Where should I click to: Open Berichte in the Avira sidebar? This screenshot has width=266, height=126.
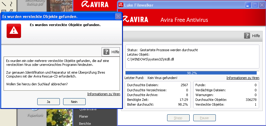coord(85,124)
